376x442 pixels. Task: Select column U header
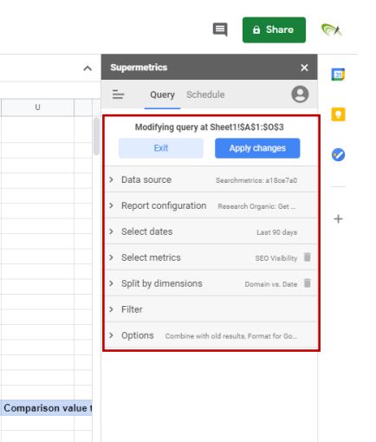37,107
